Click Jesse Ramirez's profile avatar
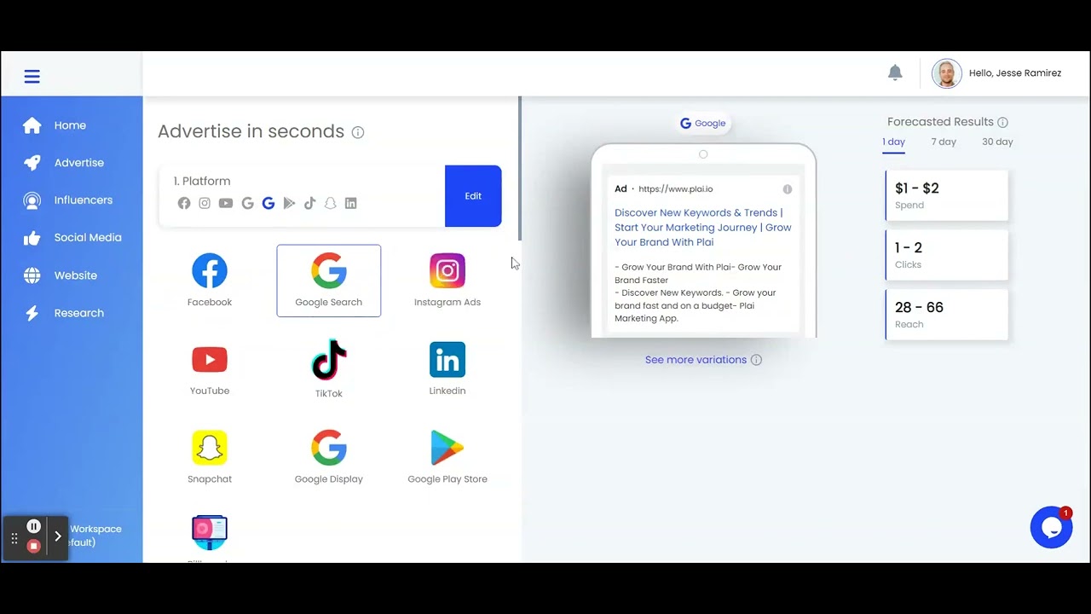Viewport: 1091px width, 614px height. pyautogui.click(x=946, y=73)
